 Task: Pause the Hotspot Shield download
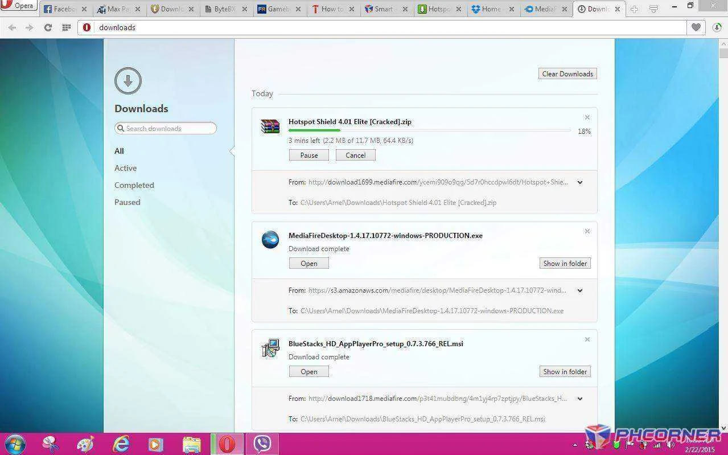point(309,155)
